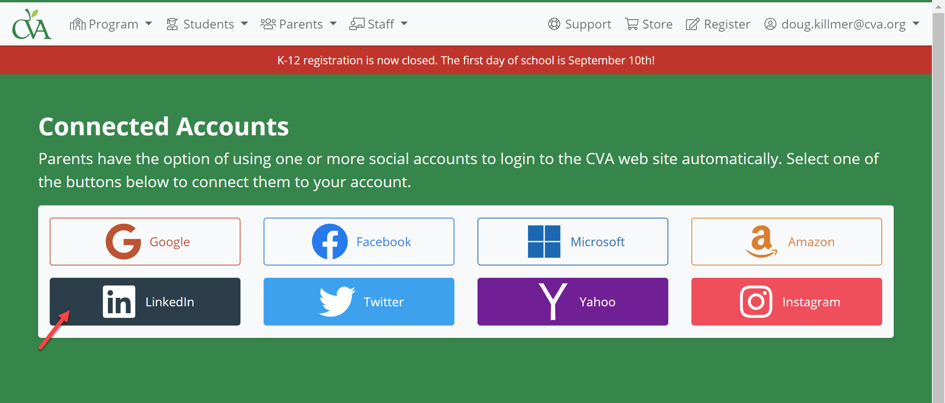
Task: Click the Yahoo Y logo icon
Action: point(553,302)
